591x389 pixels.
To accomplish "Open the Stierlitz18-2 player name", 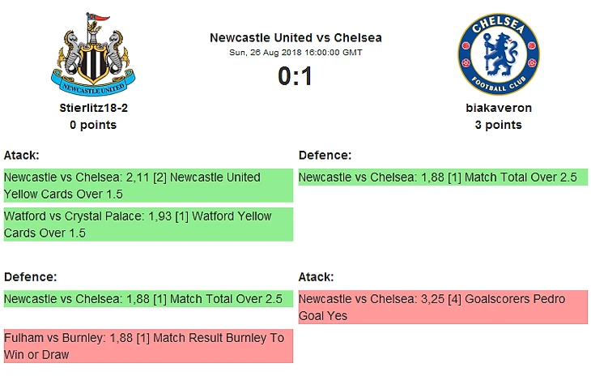I will [x=93, y=108].
